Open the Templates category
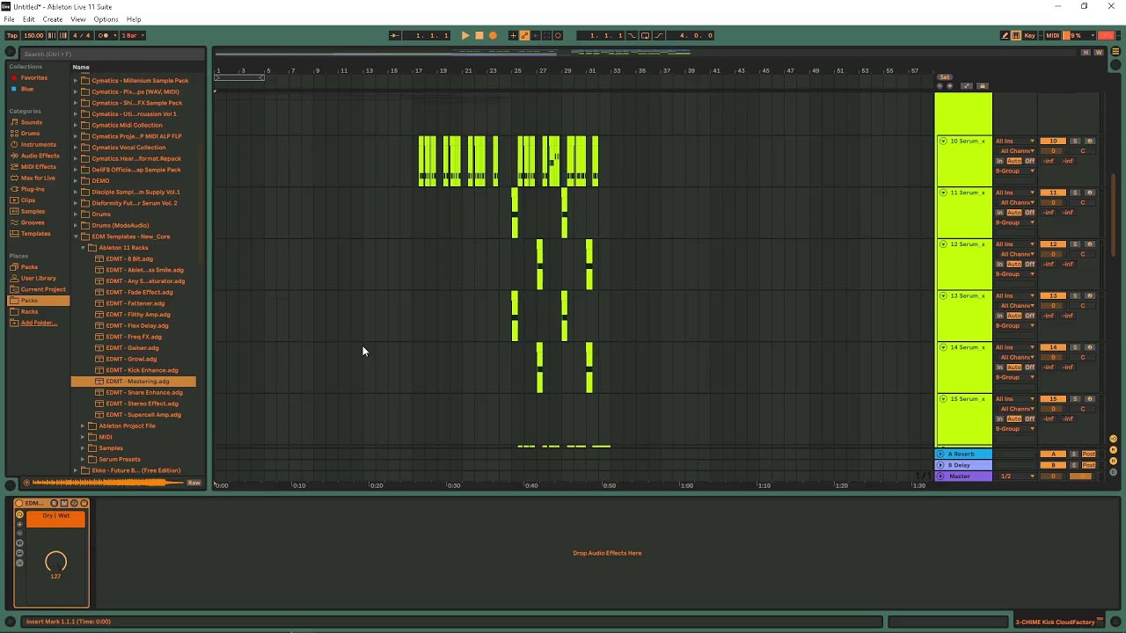 click(35, 233)
